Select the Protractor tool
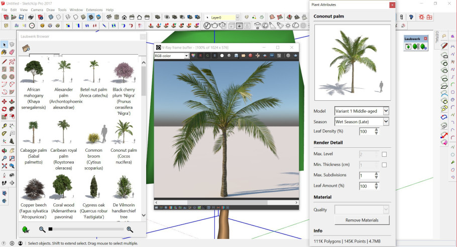The image size is (457, 247). [x=5, y=134]
